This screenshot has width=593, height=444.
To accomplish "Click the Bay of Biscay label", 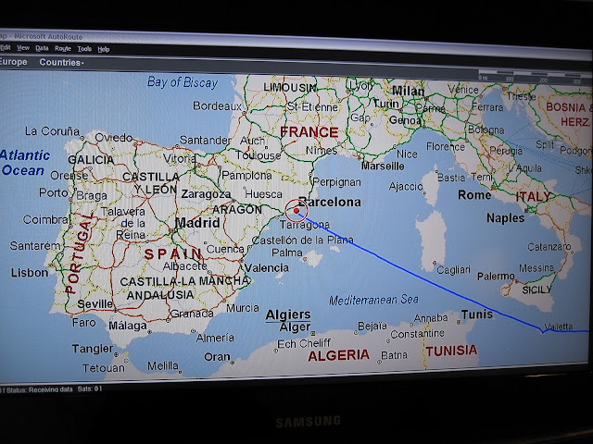I will (x=183, y=82).
